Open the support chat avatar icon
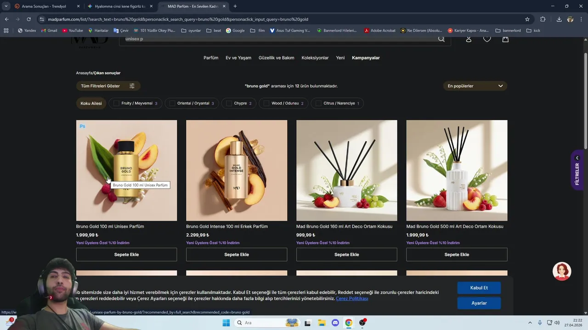Viewport: 588px width, 330px height. pos(561,271)
